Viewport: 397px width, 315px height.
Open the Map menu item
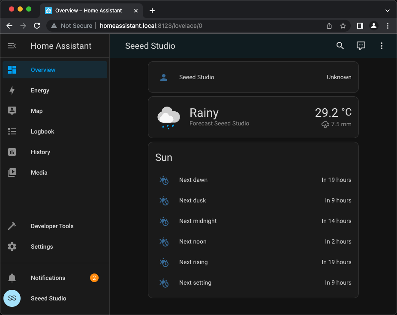click(55, 111)
